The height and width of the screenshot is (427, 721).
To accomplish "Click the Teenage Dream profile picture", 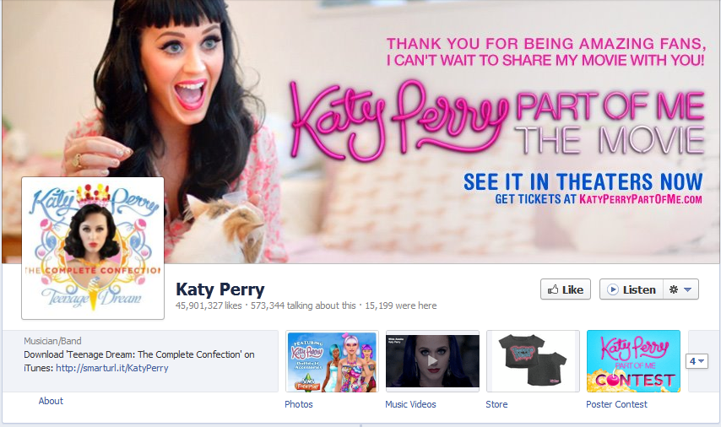I will pos(93,248).
